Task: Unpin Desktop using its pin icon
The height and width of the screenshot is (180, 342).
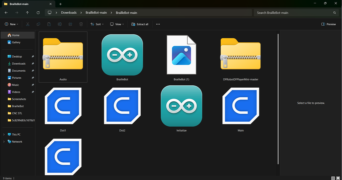Action: click(33, 56)
